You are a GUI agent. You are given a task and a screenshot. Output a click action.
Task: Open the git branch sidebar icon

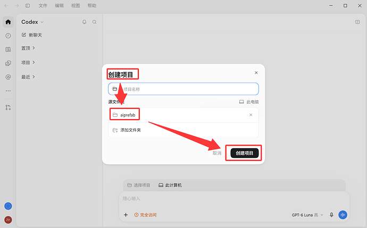coord(8,107)
